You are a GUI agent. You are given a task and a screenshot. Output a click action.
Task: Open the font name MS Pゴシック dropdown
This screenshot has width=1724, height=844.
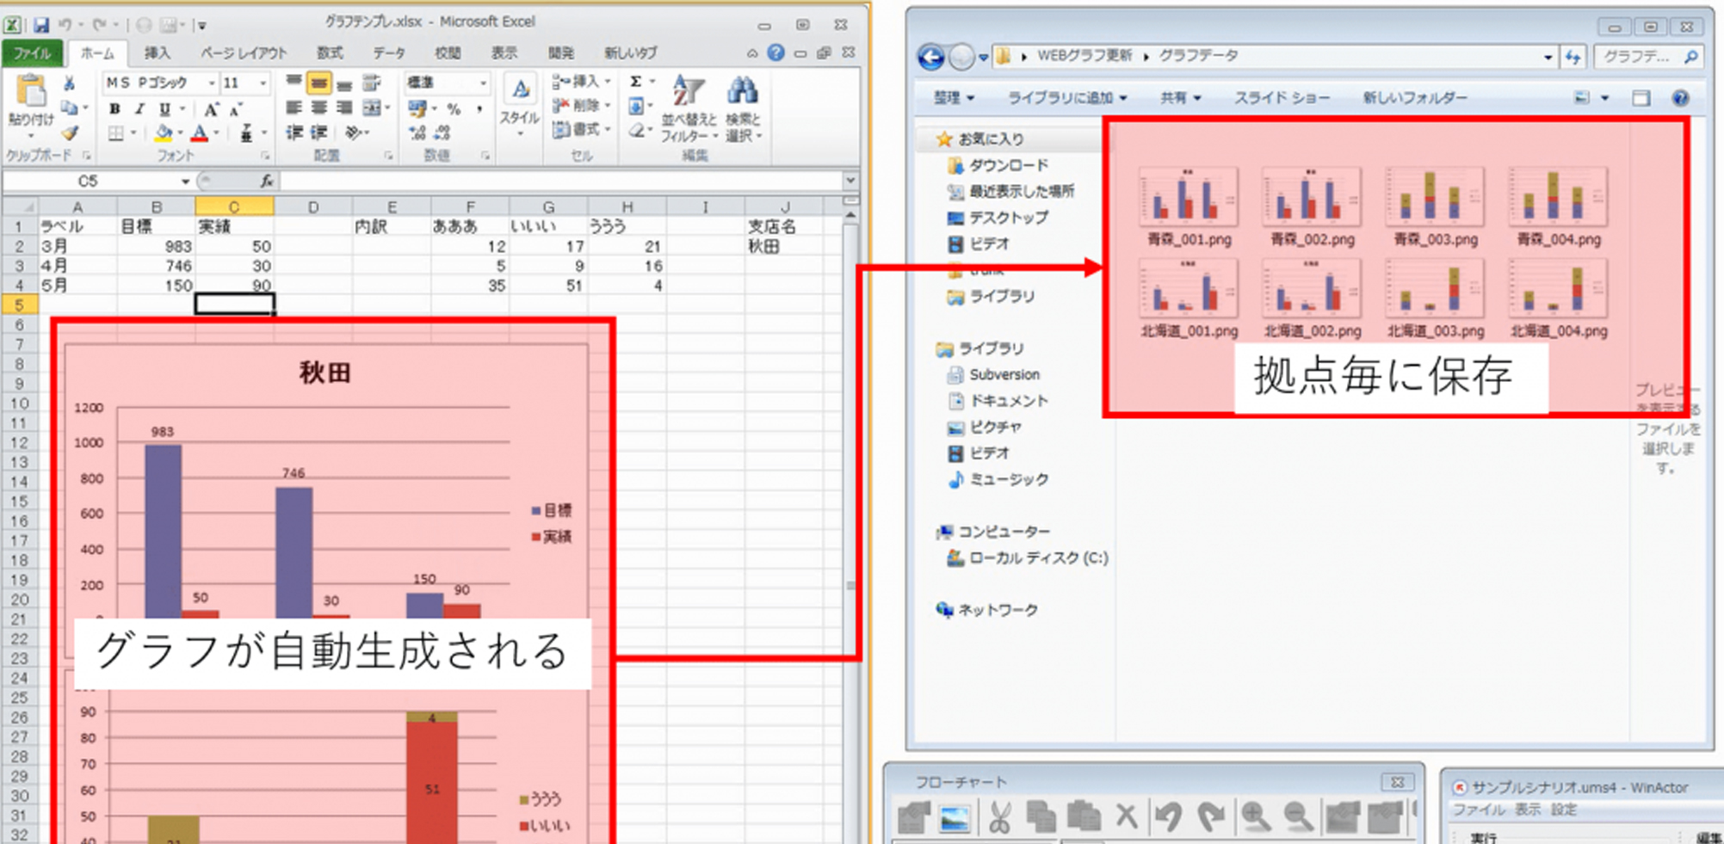[212, 83]
